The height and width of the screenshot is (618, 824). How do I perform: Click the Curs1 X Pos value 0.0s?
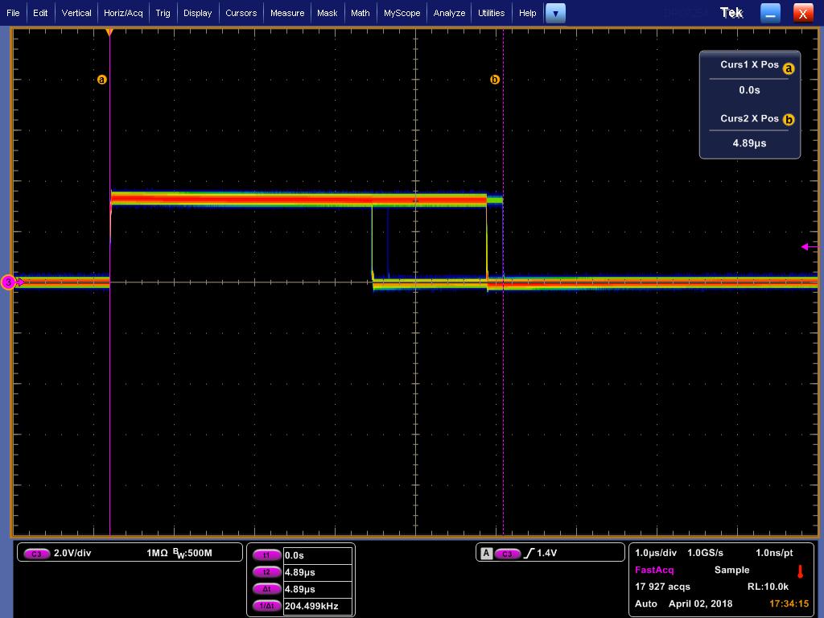click(x=749, y=90)
